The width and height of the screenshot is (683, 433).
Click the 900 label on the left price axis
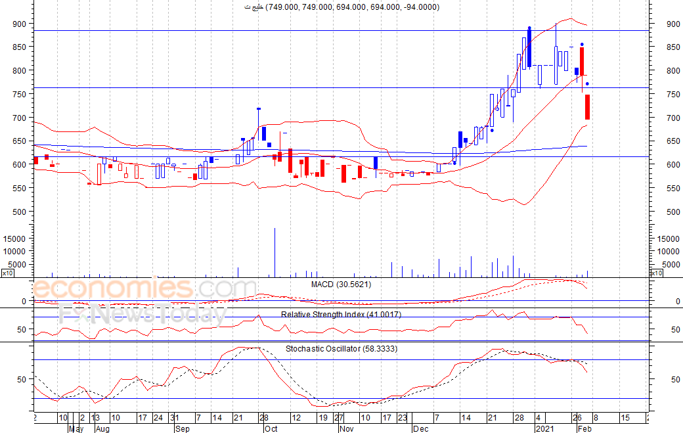click(19, 24)
